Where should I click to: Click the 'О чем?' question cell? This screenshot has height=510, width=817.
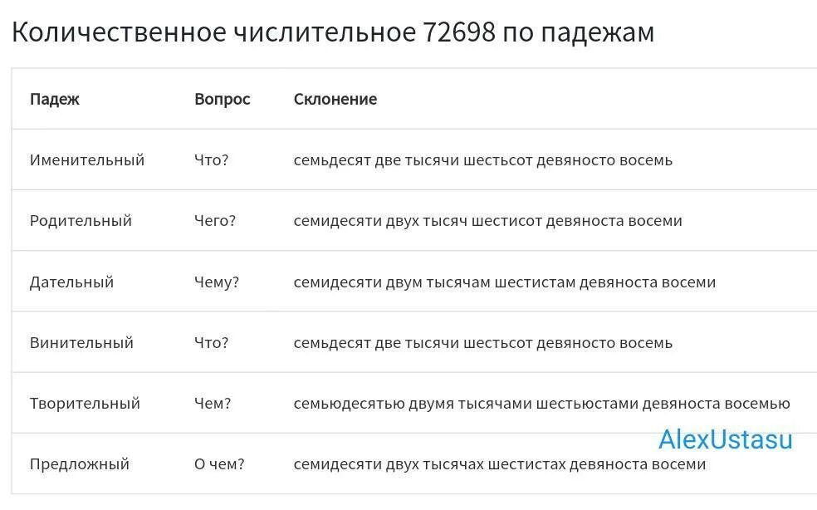(x=219, y=464)
